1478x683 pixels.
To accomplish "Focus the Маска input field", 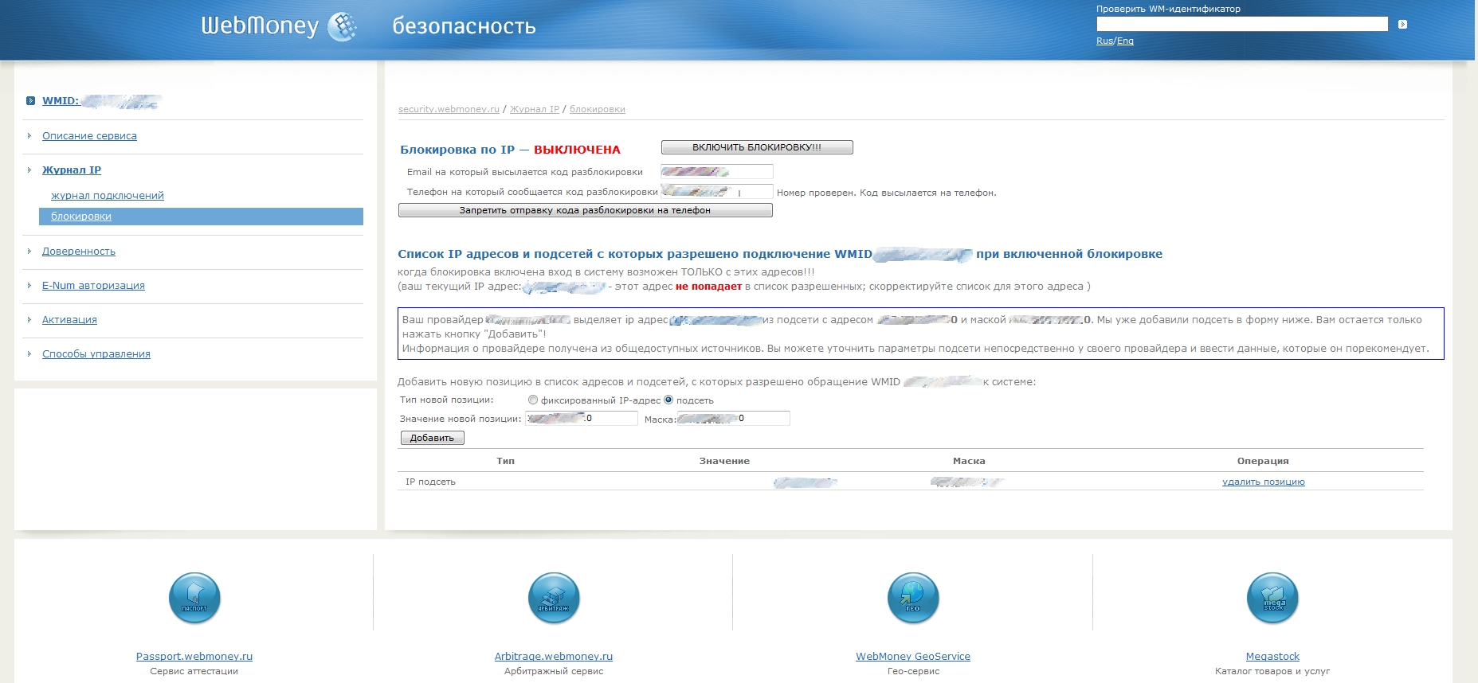I will [x=734, y=418].
